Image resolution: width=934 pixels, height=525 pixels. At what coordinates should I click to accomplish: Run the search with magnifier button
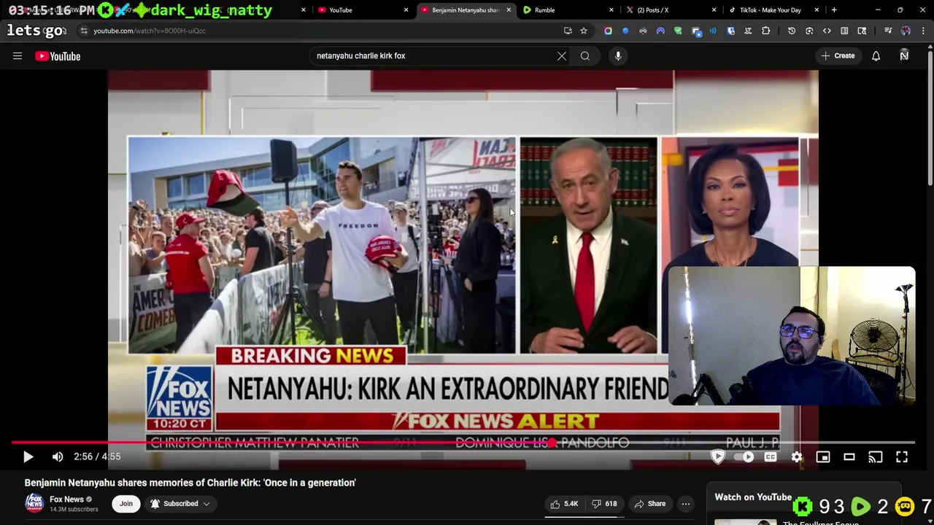585,56
